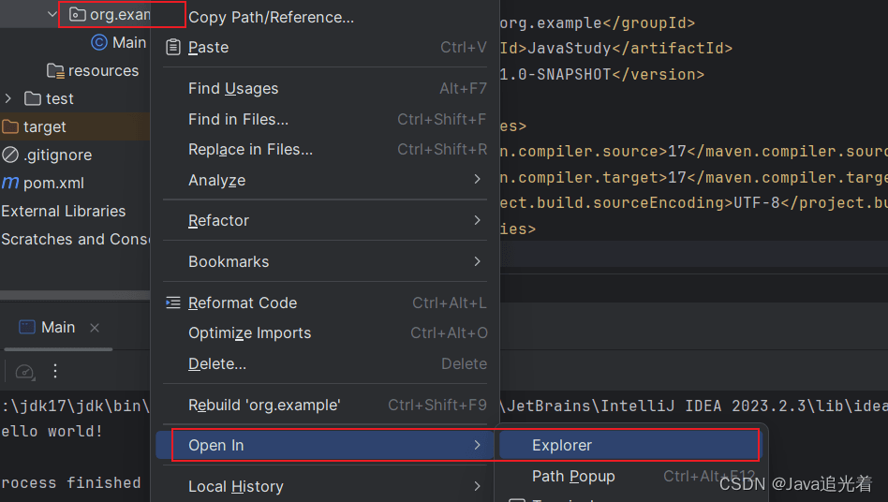
Task: Select External Libraries in project tree
Action: point(63,211)
